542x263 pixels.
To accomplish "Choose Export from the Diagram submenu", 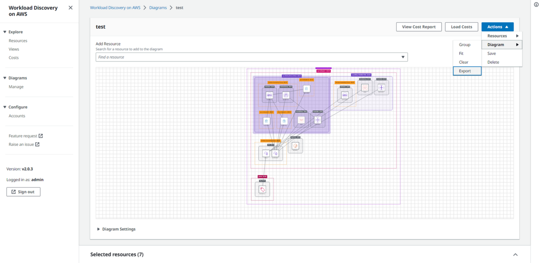I will click(x=467, y=71).
